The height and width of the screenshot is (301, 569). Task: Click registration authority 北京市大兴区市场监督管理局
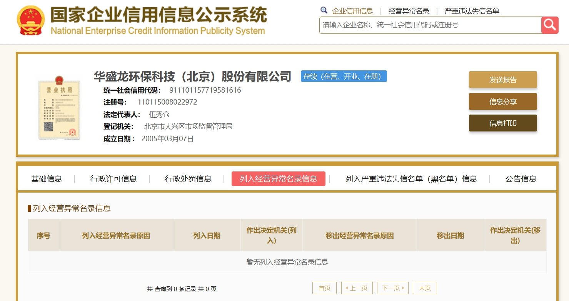tap(188, 126)
